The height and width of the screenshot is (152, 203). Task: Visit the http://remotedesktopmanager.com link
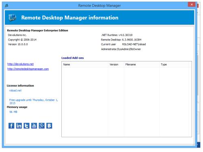[28, 69]
